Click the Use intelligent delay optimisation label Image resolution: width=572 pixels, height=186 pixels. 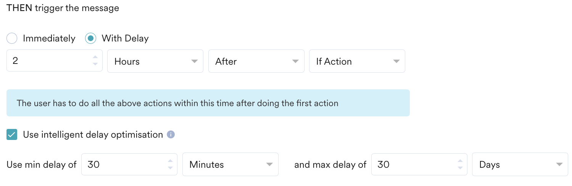(x=93, y=135)
